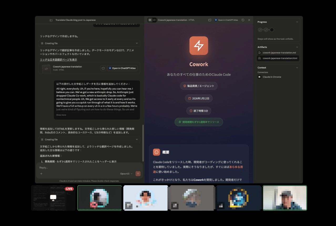The height and width of the screenshot is (226, 336).
Task: Open cowork-japanese-translation.md artifact
Action: tap(279, 53)
